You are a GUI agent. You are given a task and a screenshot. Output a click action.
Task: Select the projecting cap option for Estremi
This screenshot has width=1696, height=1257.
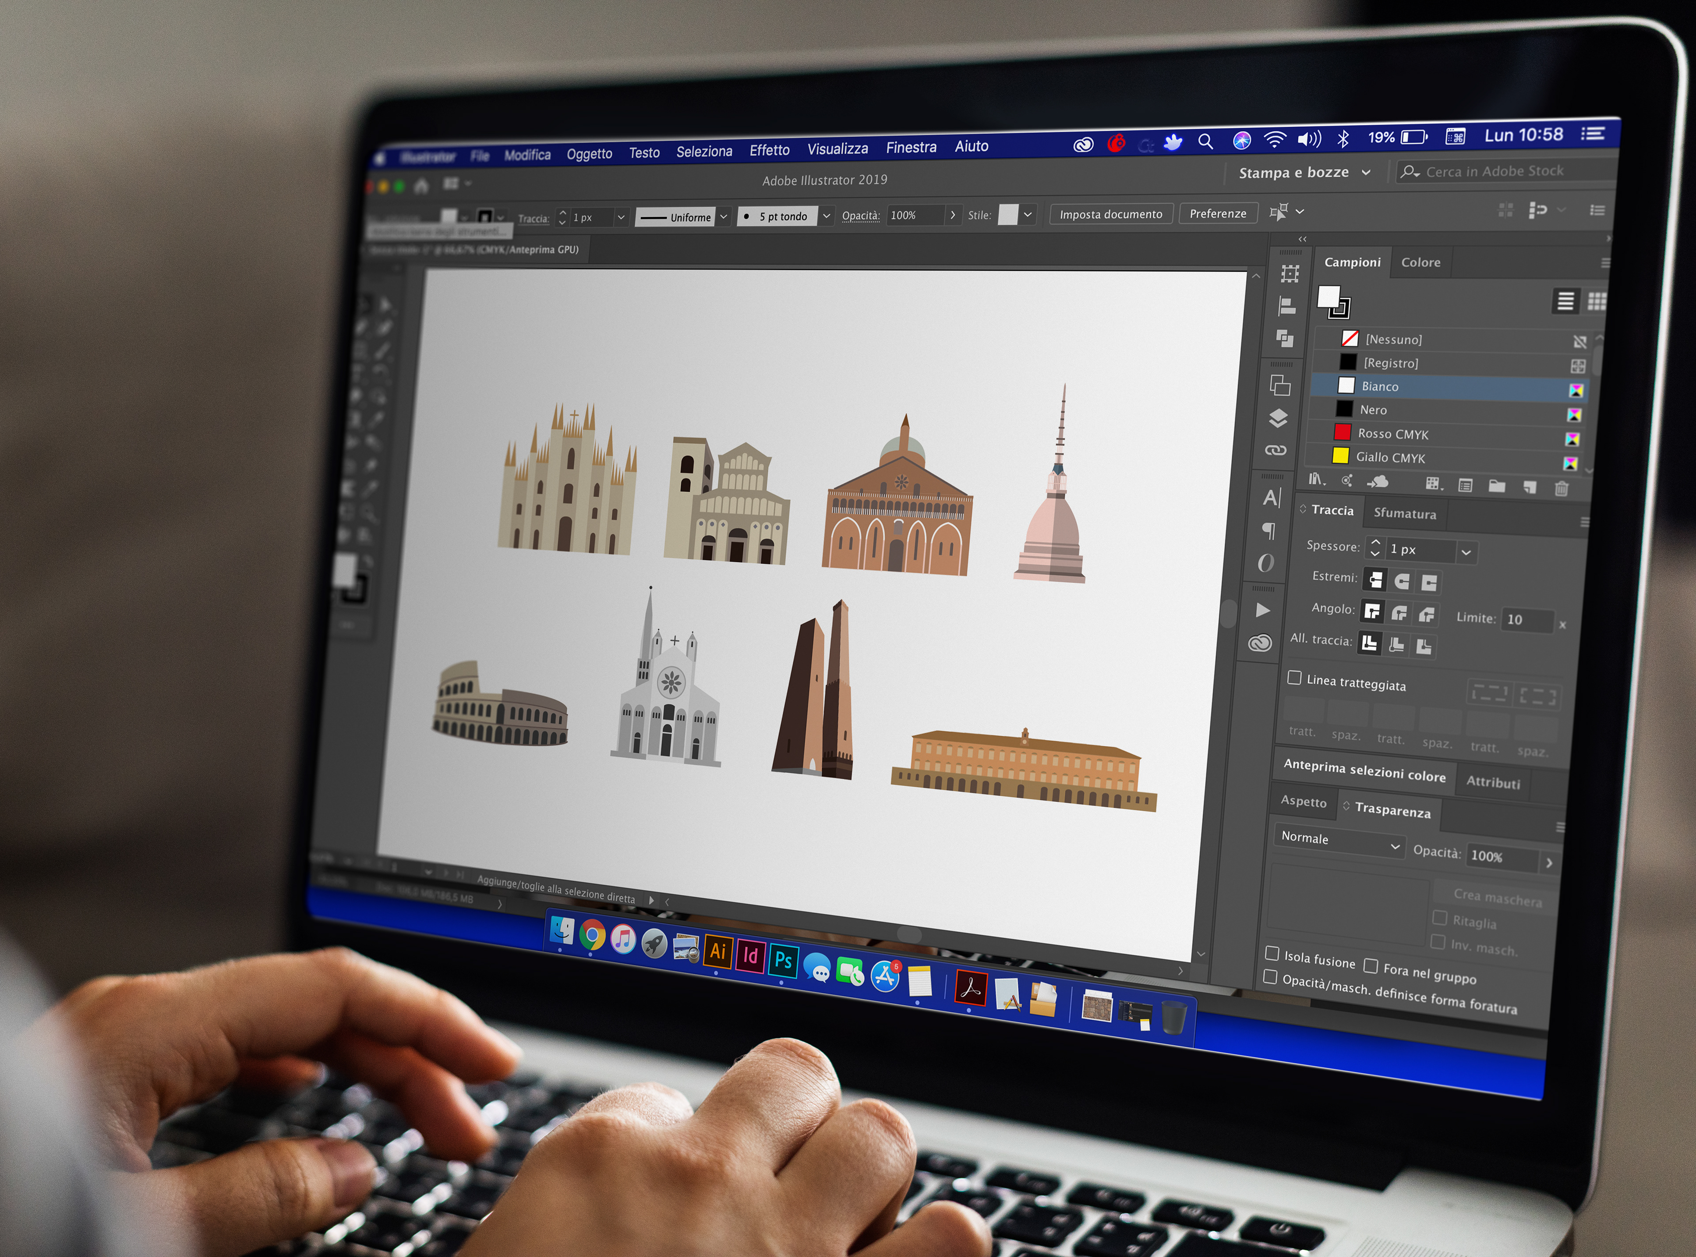point(1429,584)
